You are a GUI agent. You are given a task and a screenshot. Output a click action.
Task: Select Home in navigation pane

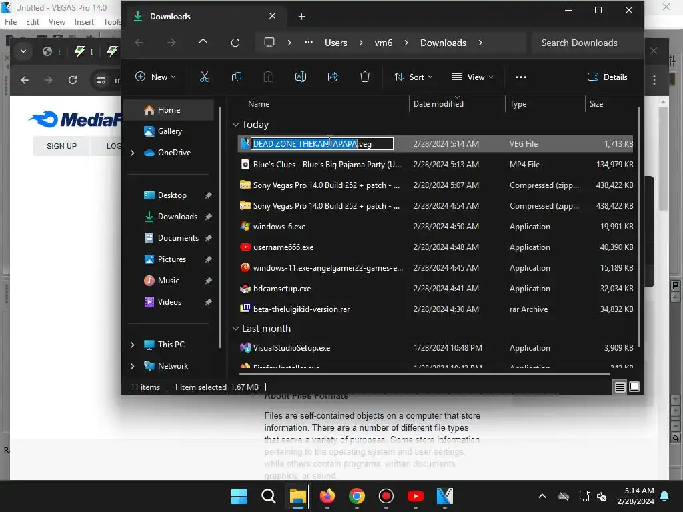(169, 110)
